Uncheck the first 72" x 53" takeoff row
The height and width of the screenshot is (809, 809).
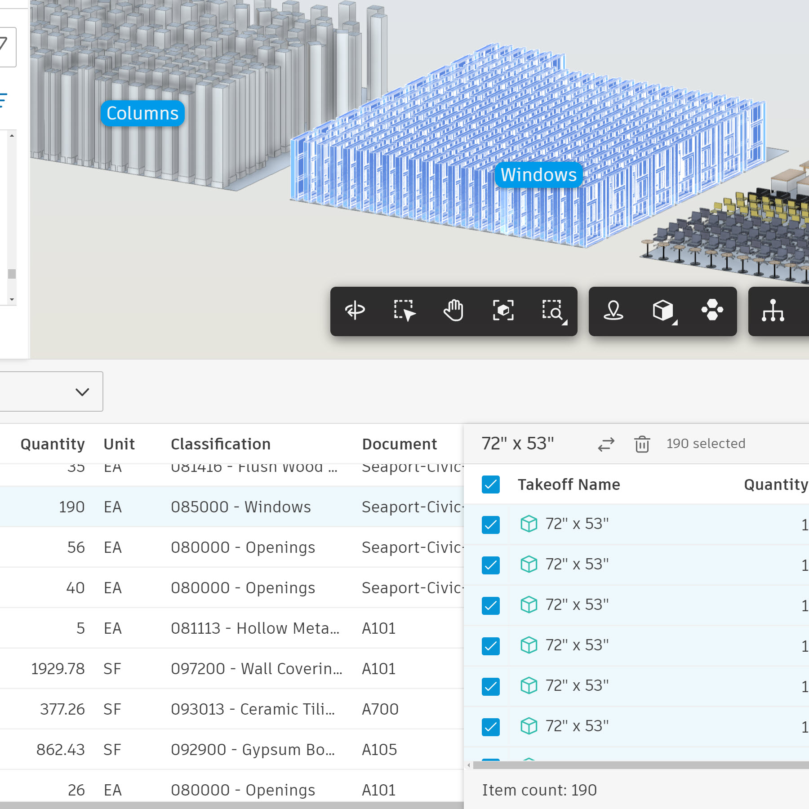490,525
